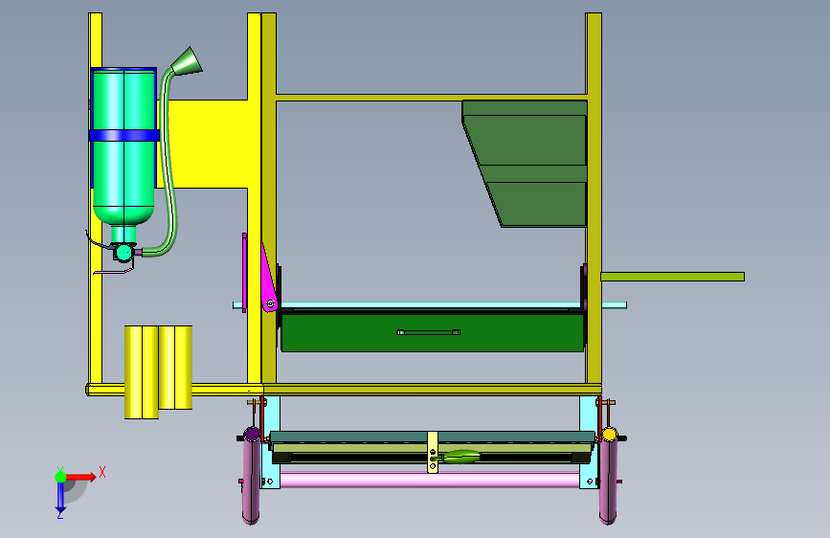Pick the green cone funnel atop the hose
Screen dimensions: 830x538
187,61
